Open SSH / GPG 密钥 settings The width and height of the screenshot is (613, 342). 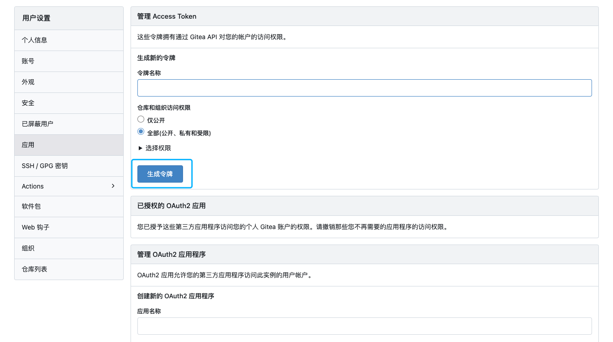click(x=44, y=166)
